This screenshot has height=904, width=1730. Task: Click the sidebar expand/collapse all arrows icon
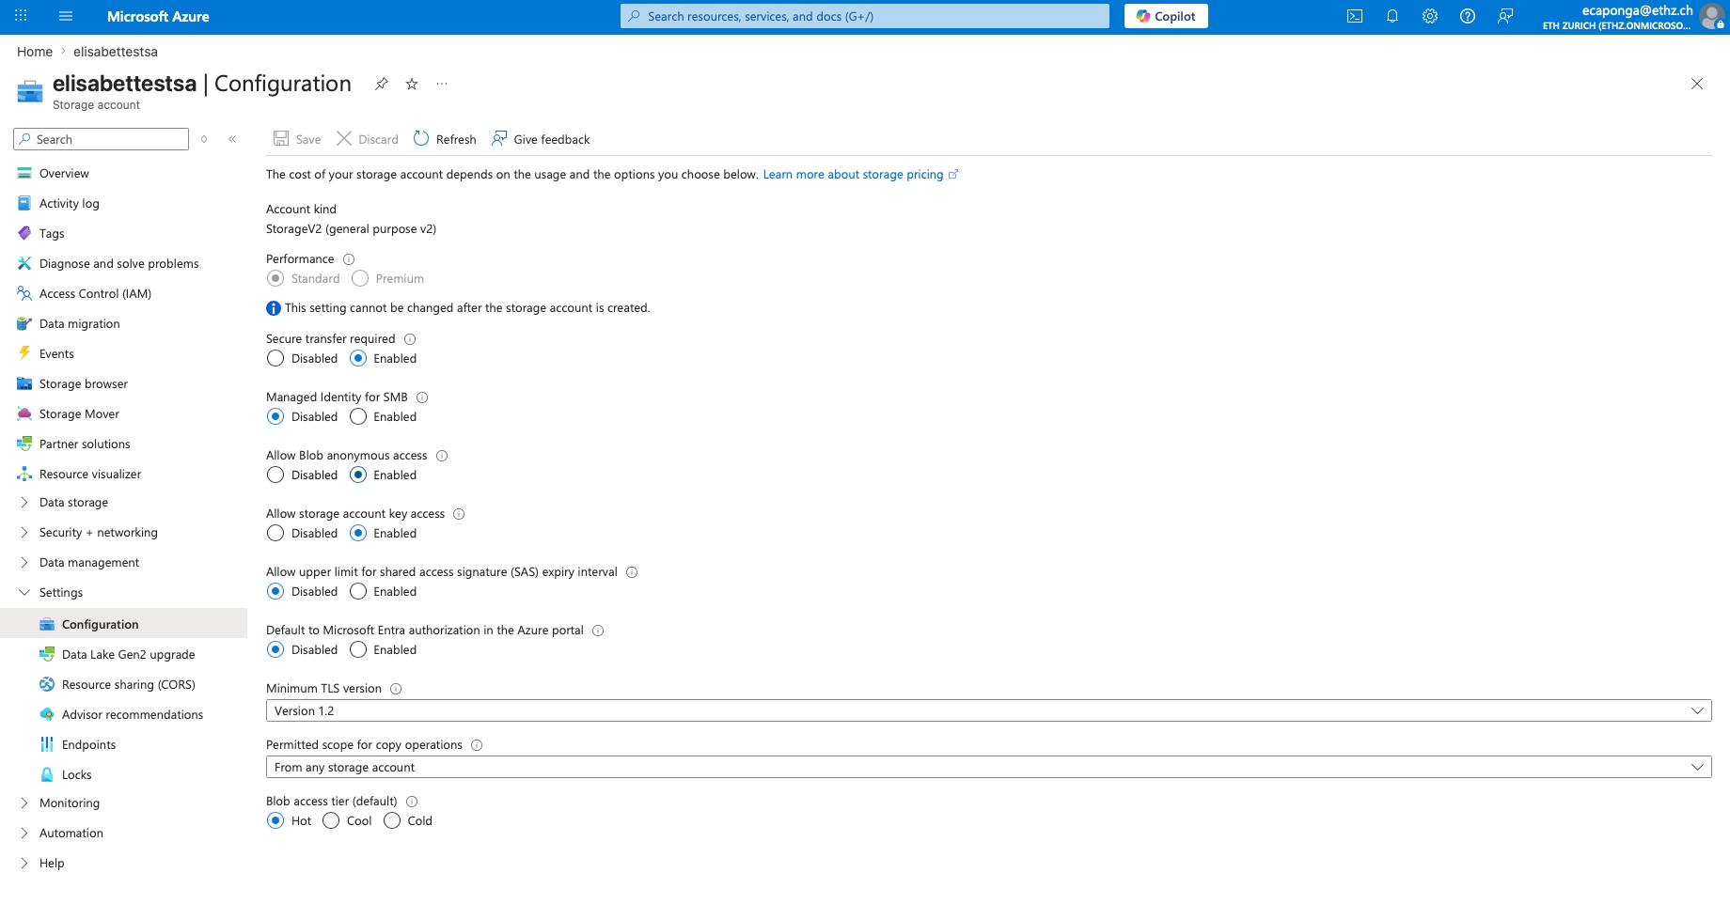[204, 139]
